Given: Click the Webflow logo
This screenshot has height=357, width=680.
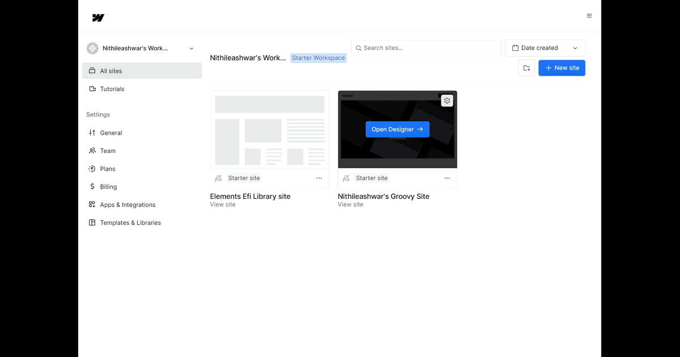Looking at the screenshot, I should click(x=98, y=18).
